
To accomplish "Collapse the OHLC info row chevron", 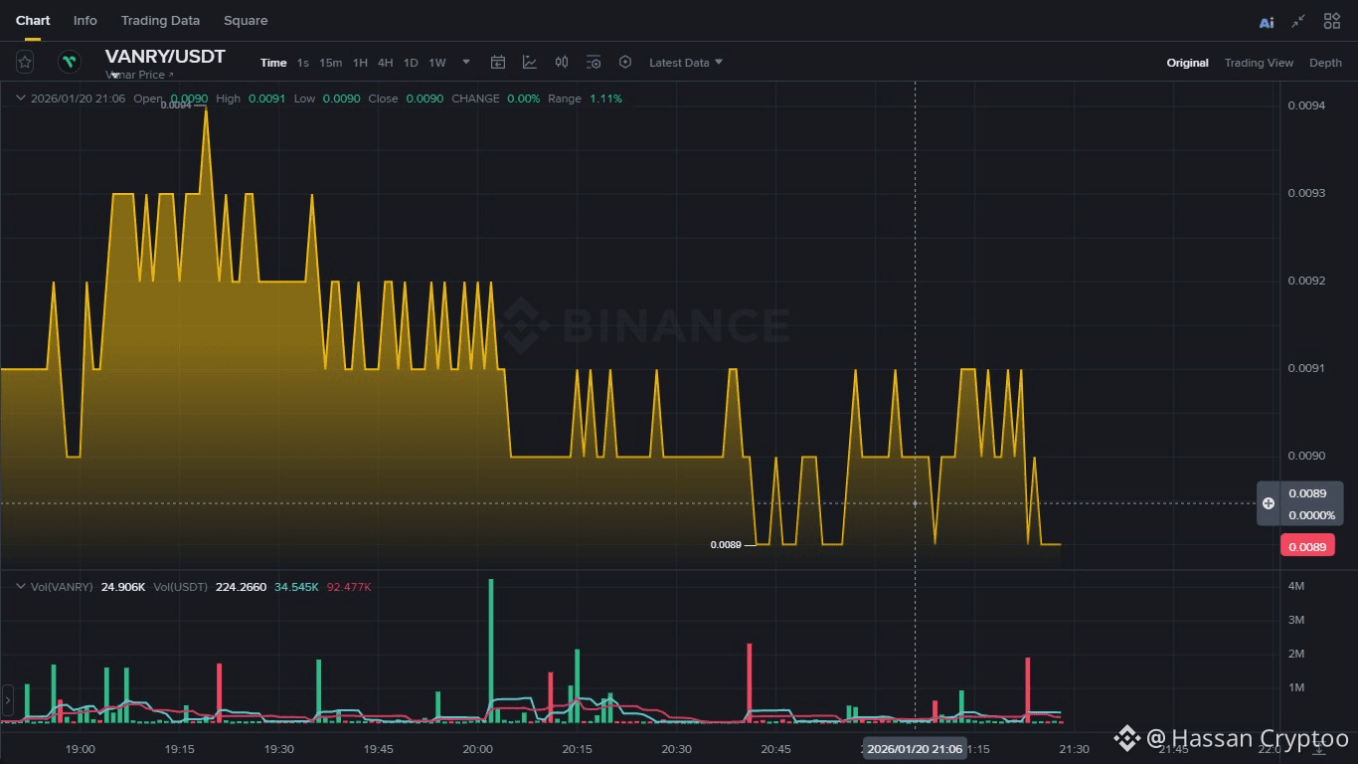I will click(x=20, y=97).
